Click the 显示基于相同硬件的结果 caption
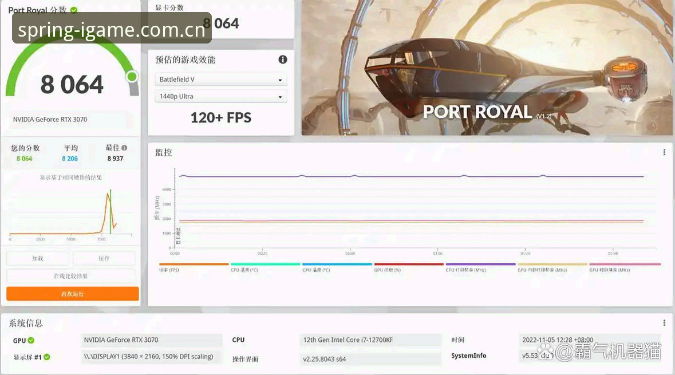Screen dimensions: 675x375 tap(70, 177)
